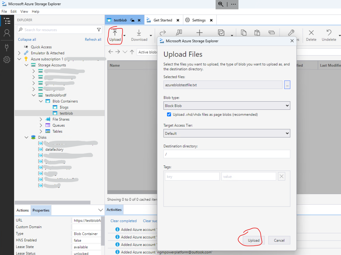Open the Target Access Tier dropdown
Image resolution: width=341 pixels, height=255 pixels.
click(227, 134)
